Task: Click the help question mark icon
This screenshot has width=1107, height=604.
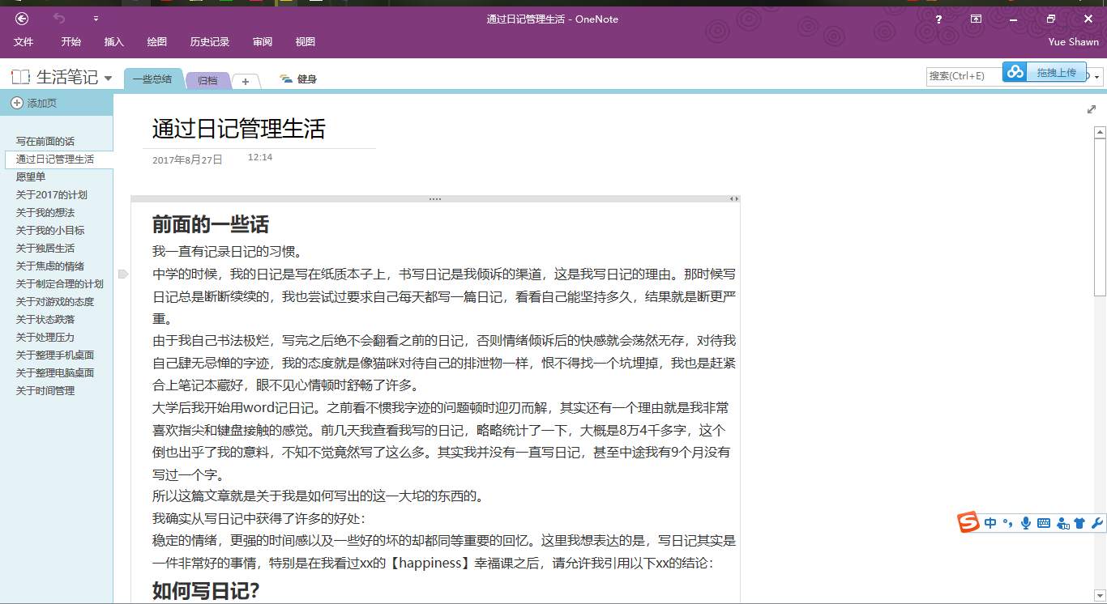Action: 938,19
